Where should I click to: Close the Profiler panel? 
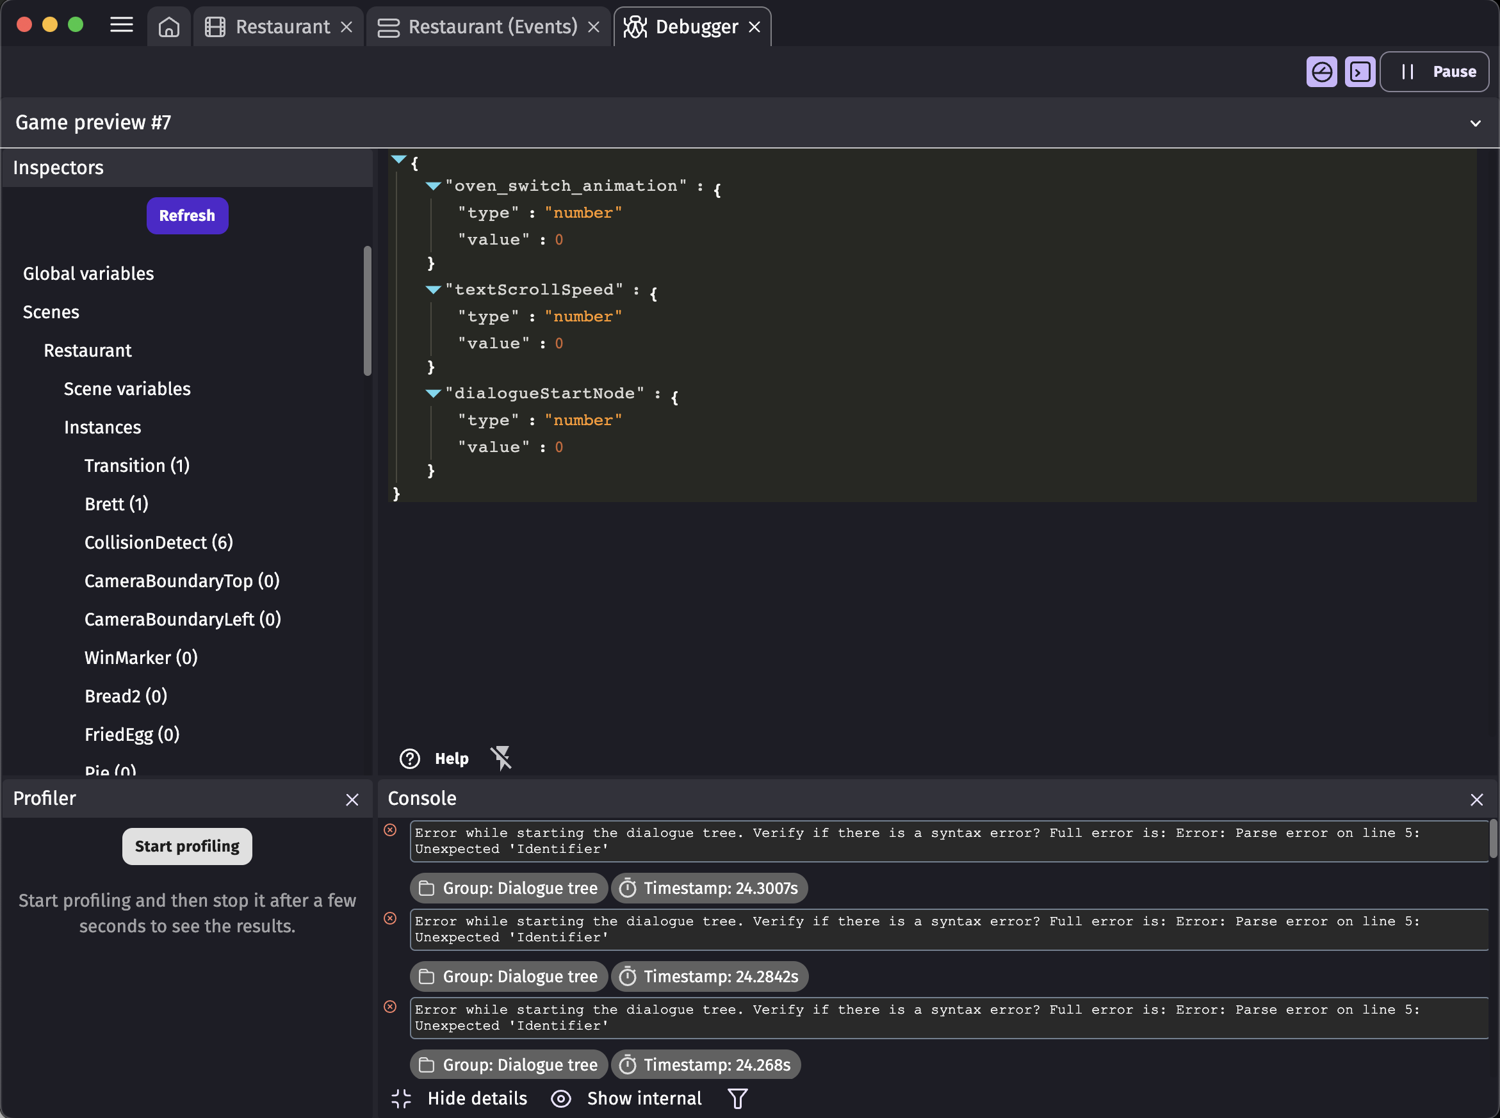tap(352, 800)
